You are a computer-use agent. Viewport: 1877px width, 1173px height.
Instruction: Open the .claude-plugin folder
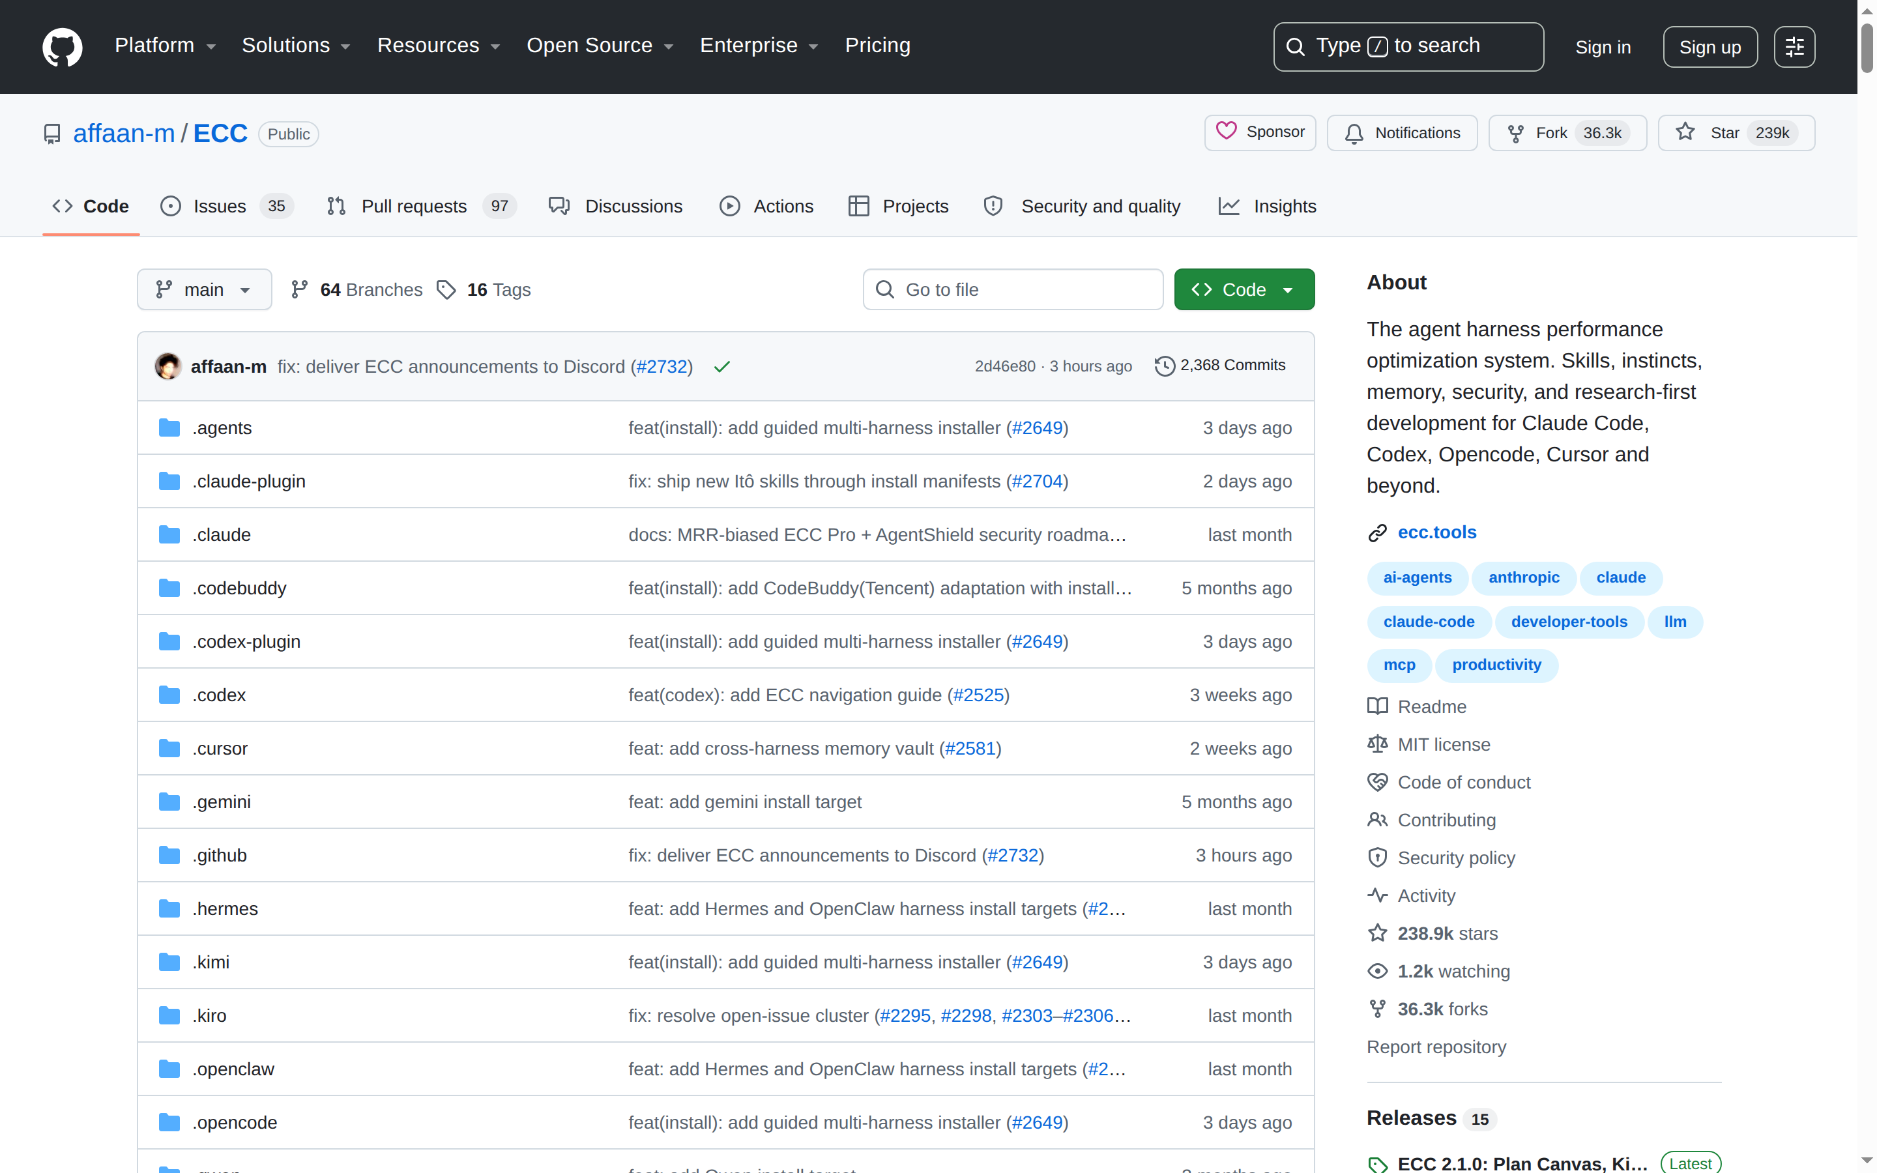[x=249, y=481]
